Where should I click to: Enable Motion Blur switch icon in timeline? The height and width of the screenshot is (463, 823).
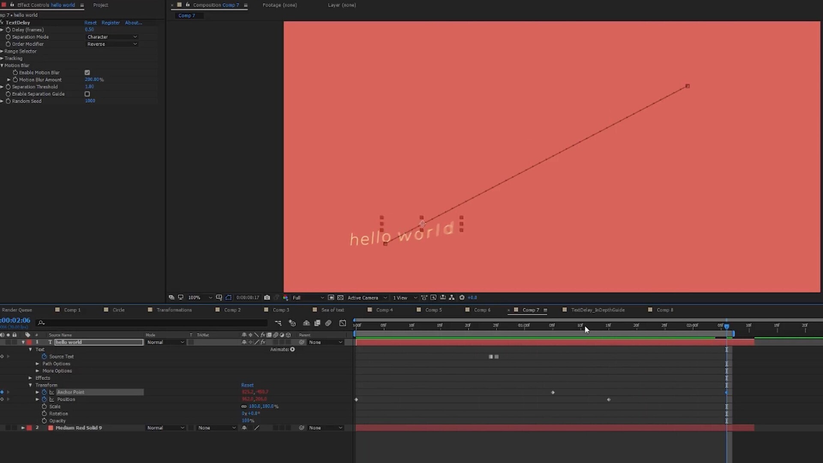coord(328,323)
